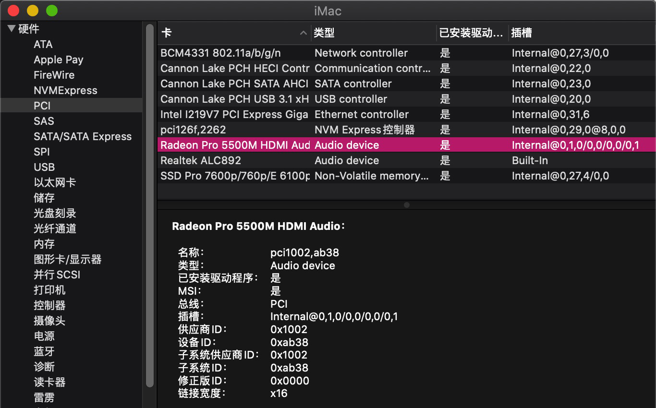
Task: Select the Intel I219V7 PCI Express row
Action: (407, 114)
